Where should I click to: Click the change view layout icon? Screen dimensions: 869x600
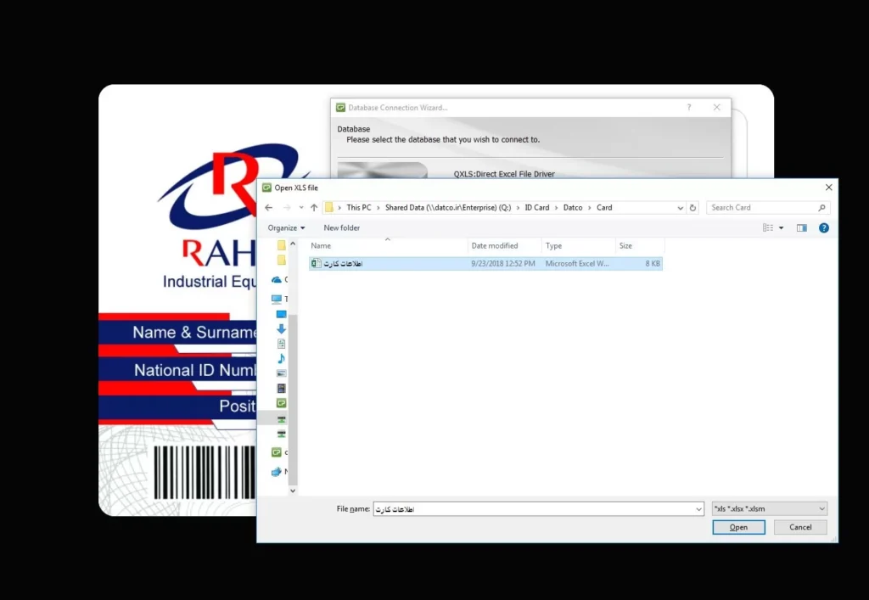tap(767, 227)
